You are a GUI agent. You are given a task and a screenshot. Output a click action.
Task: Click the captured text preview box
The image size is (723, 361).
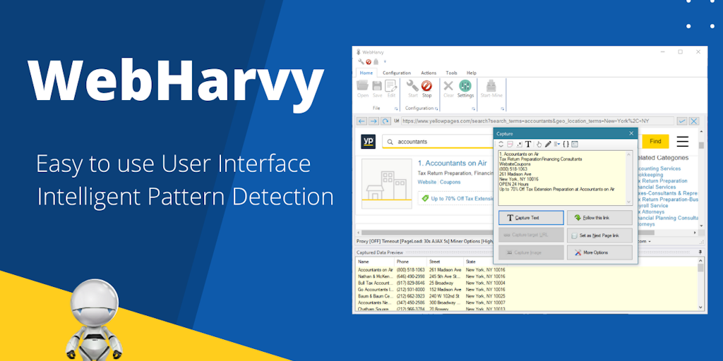point(566,178)
